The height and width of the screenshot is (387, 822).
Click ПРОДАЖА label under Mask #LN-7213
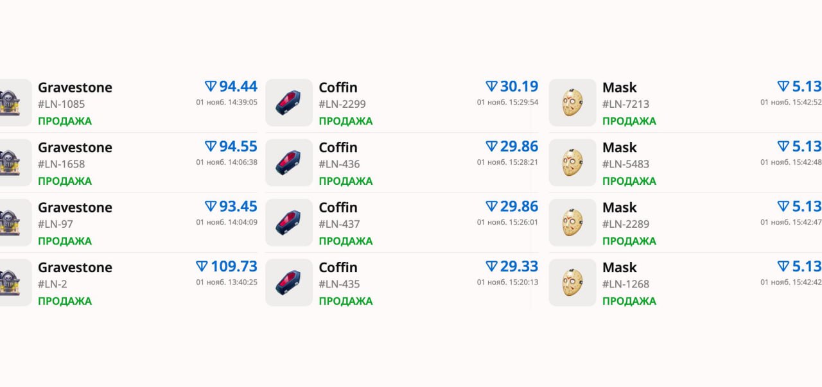coord(629,121)
